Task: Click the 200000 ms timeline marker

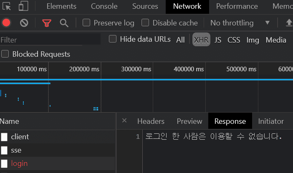Action: pos(84,69)
